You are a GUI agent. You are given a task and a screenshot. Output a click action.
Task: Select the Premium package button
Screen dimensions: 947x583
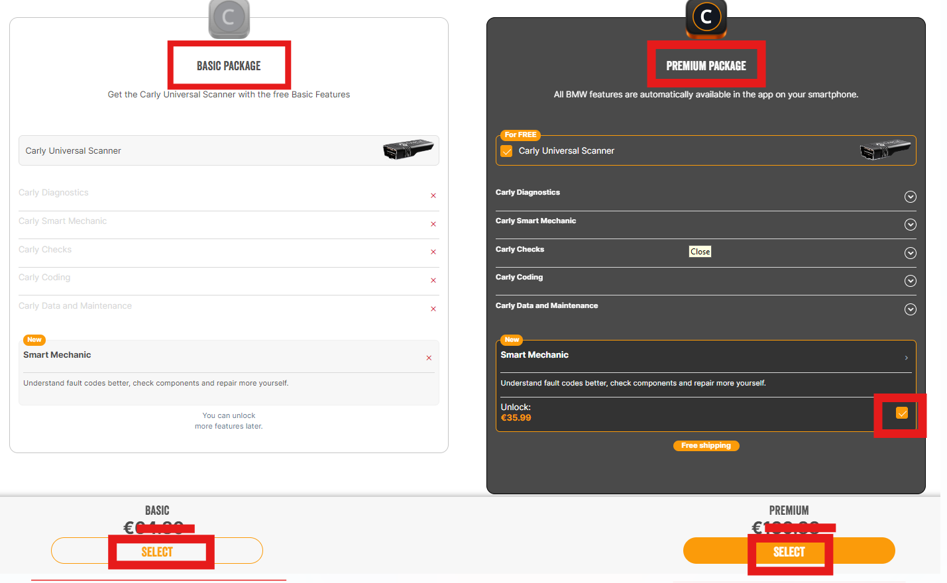click(x=789, y=551)
